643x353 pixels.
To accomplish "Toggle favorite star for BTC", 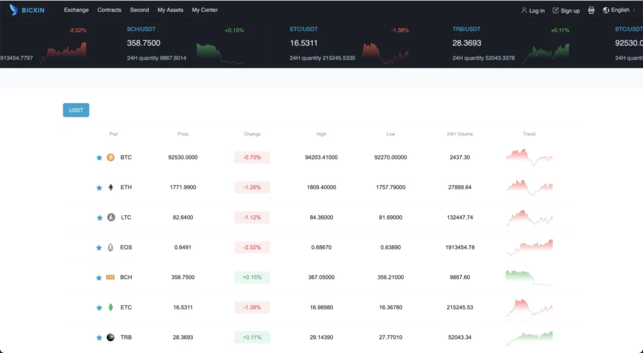I will [x=99, y=157].
